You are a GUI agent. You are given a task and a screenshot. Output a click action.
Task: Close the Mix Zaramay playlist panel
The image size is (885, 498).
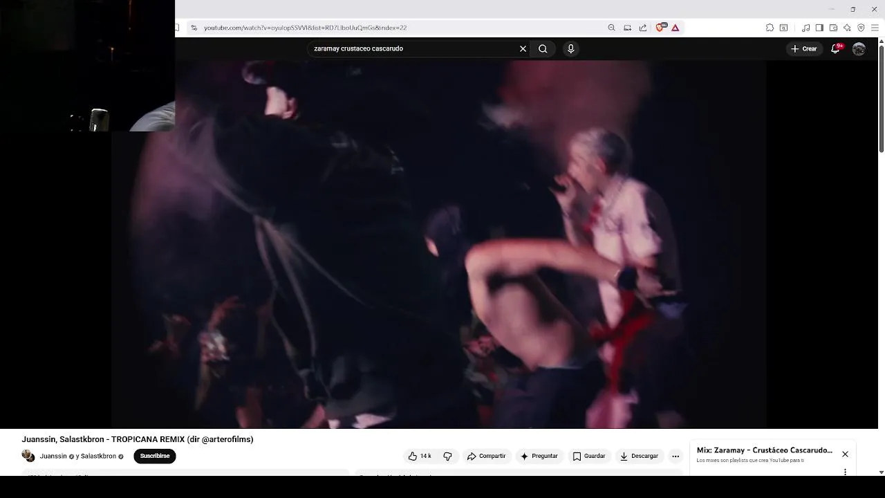tap(845, 454)
